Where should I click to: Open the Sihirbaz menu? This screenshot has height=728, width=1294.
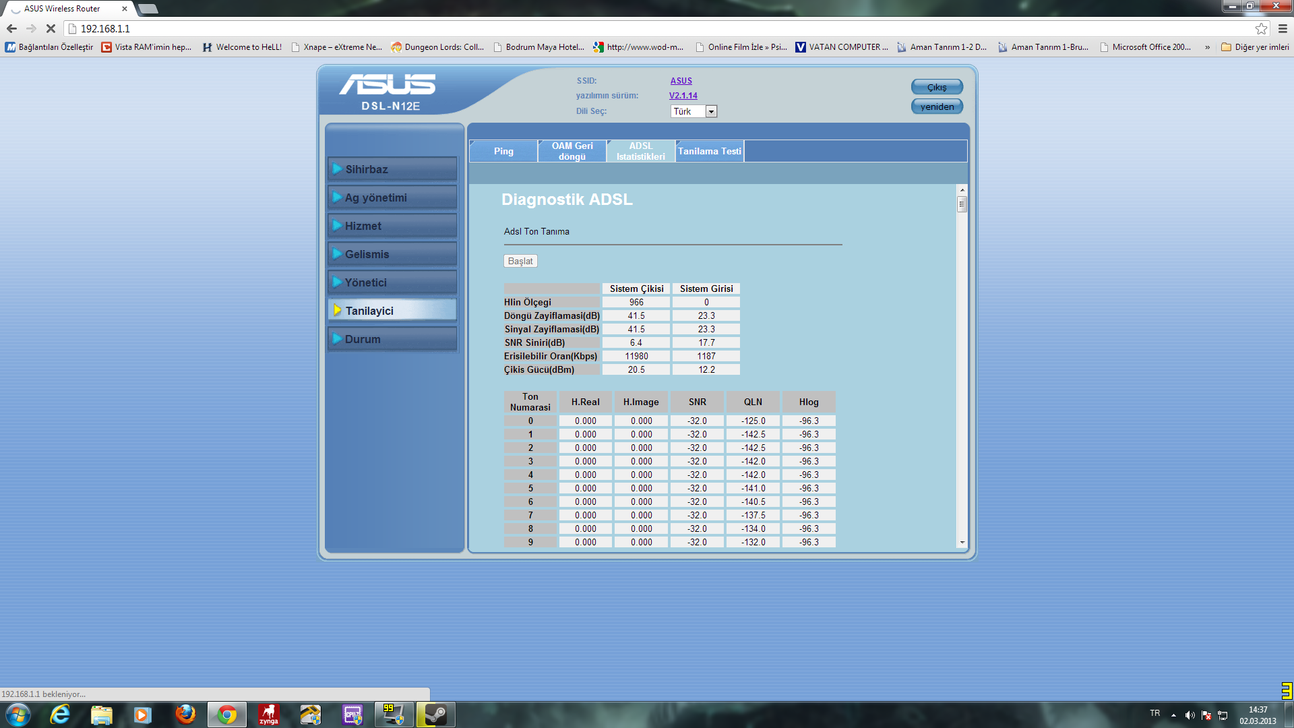tap(392, 169)
